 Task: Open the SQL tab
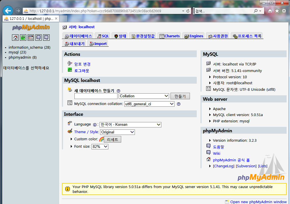(103, 36)
